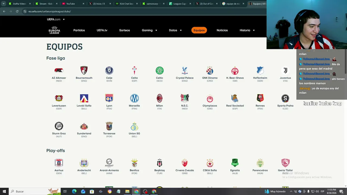Open the Aarhus team link

pyautogui.click(x=59, y=170)
